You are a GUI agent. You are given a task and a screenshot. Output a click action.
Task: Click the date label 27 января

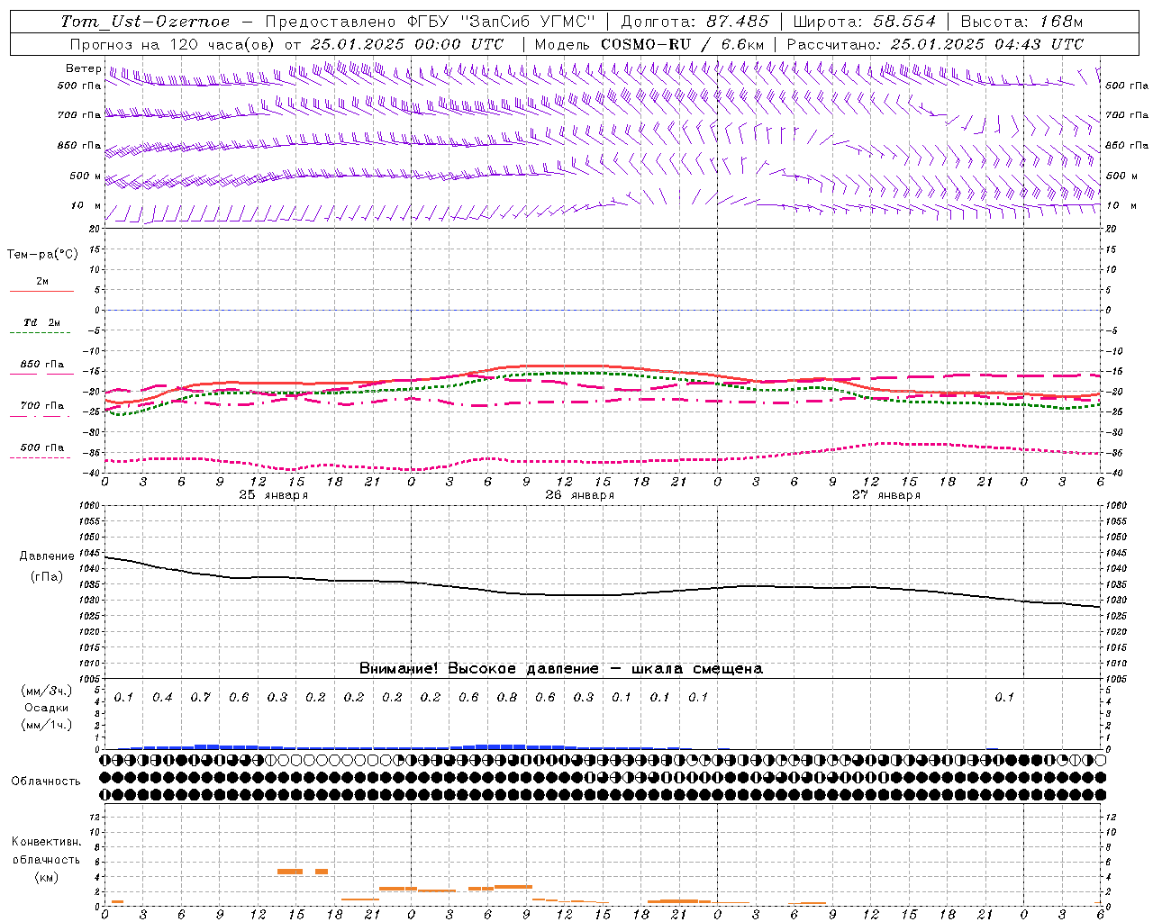pyautogui.click(x=886, y=495)
